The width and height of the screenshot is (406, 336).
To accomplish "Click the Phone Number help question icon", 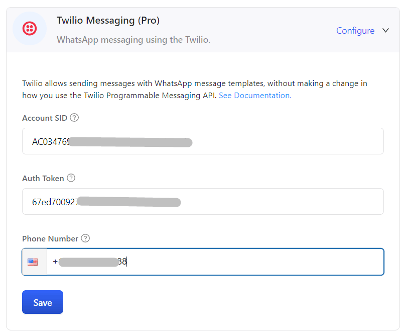I will [x=85, y=238].
